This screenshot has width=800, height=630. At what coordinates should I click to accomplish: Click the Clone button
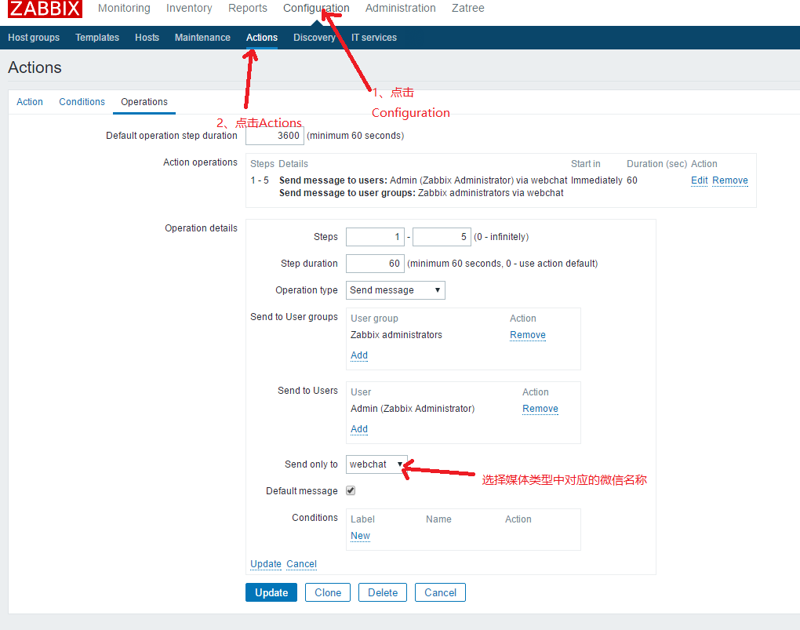tap(328, 592)
